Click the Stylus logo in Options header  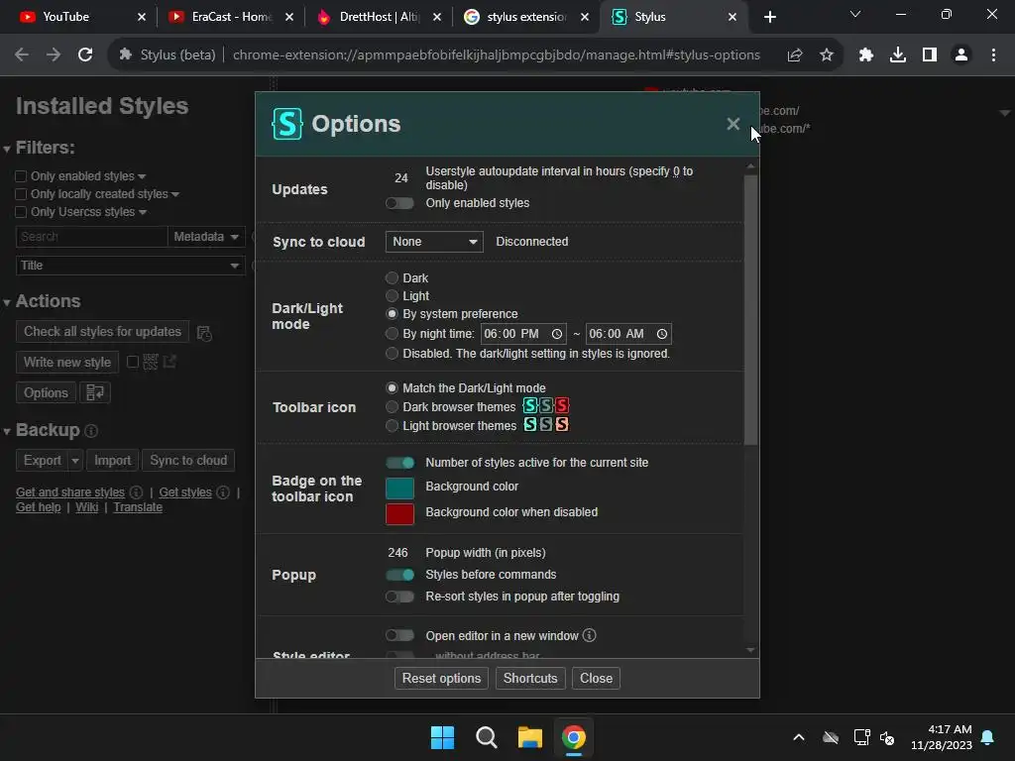(286, 124)
